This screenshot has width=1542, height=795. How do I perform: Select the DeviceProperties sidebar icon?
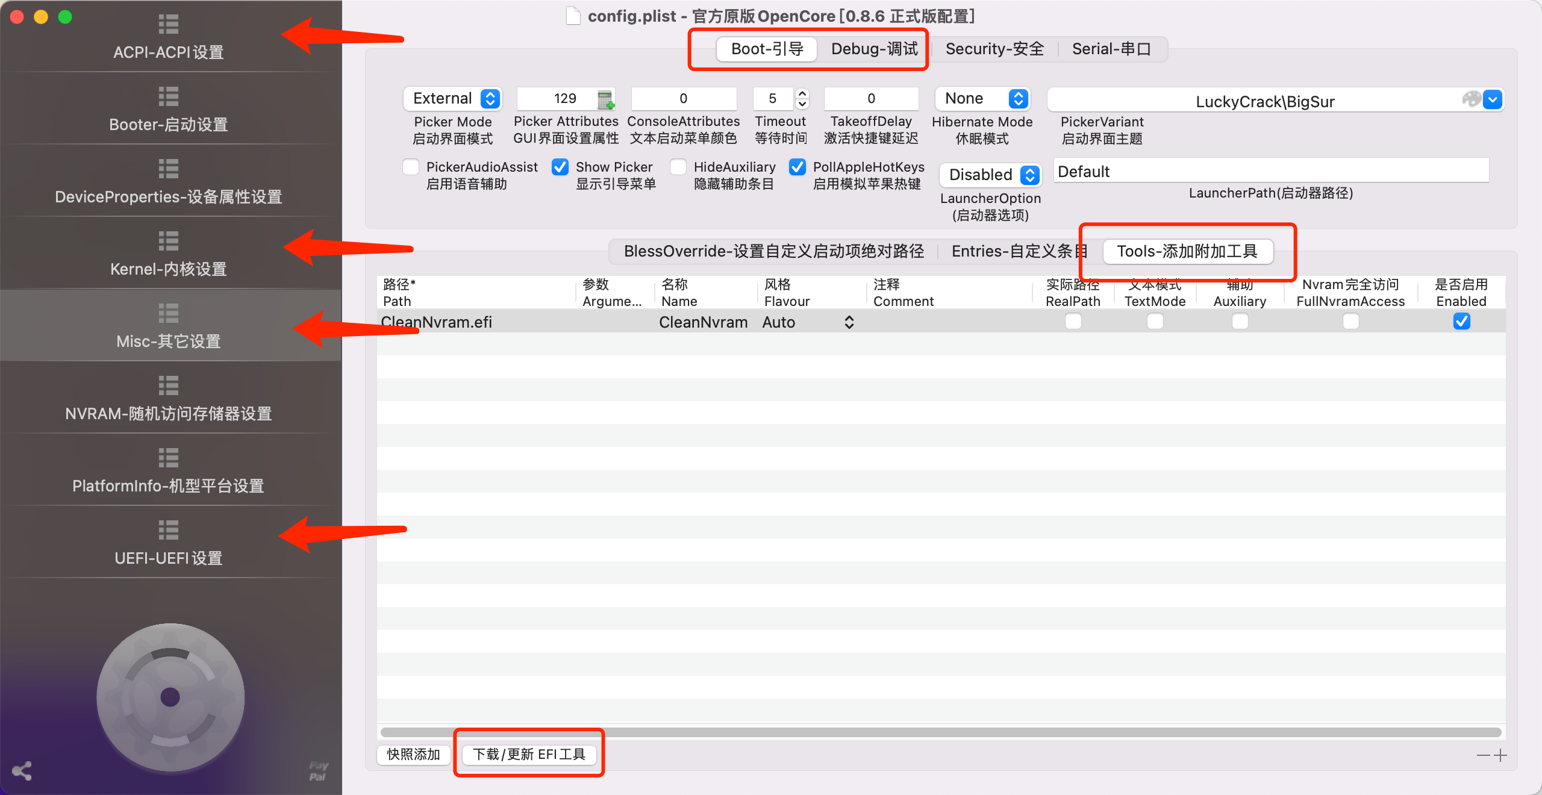pos(169,170)
